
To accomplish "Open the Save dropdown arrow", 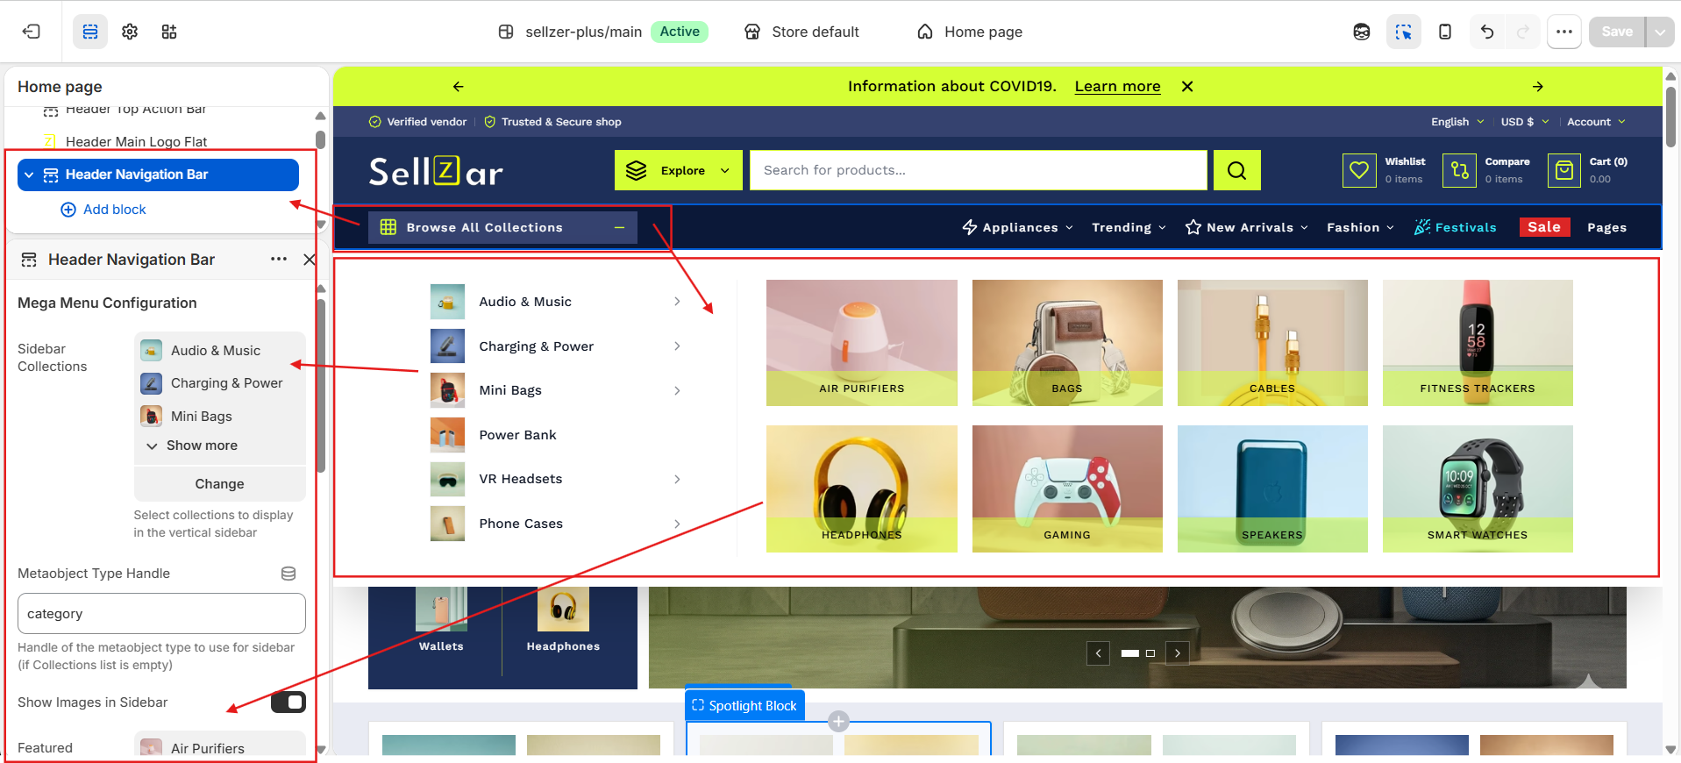I will [1660, 32].
